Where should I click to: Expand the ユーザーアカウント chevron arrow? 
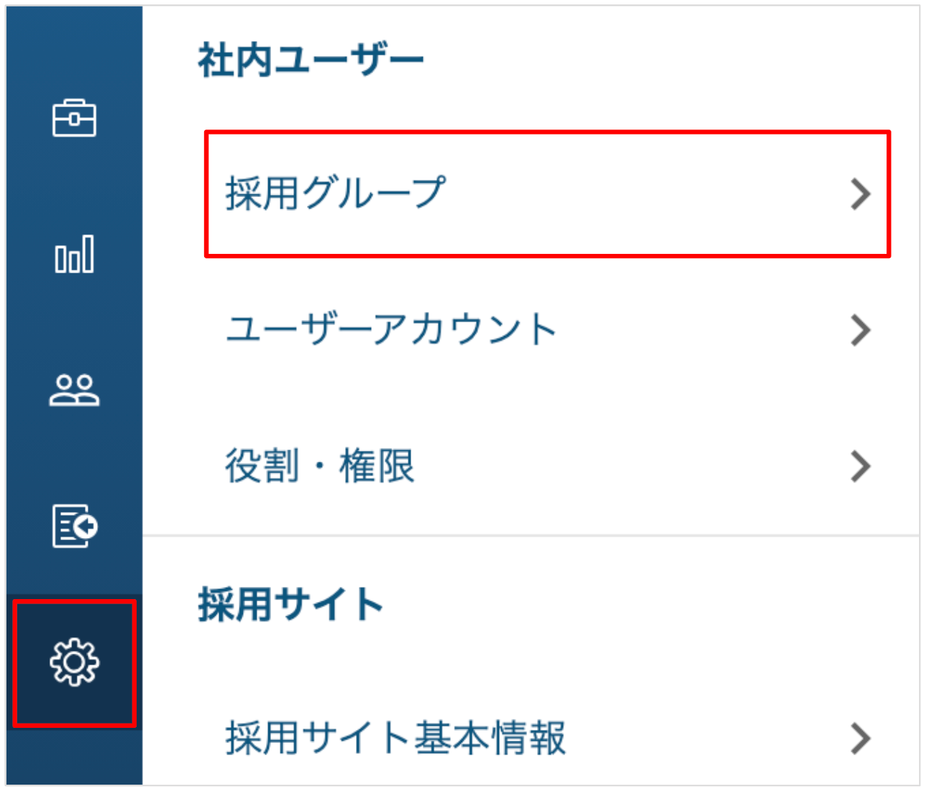(860, 330)
